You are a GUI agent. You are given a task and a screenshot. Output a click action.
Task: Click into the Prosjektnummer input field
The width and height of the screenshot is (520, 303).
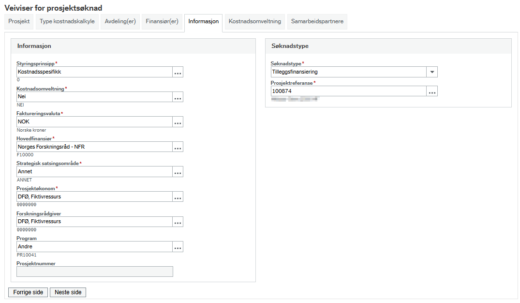95,272
